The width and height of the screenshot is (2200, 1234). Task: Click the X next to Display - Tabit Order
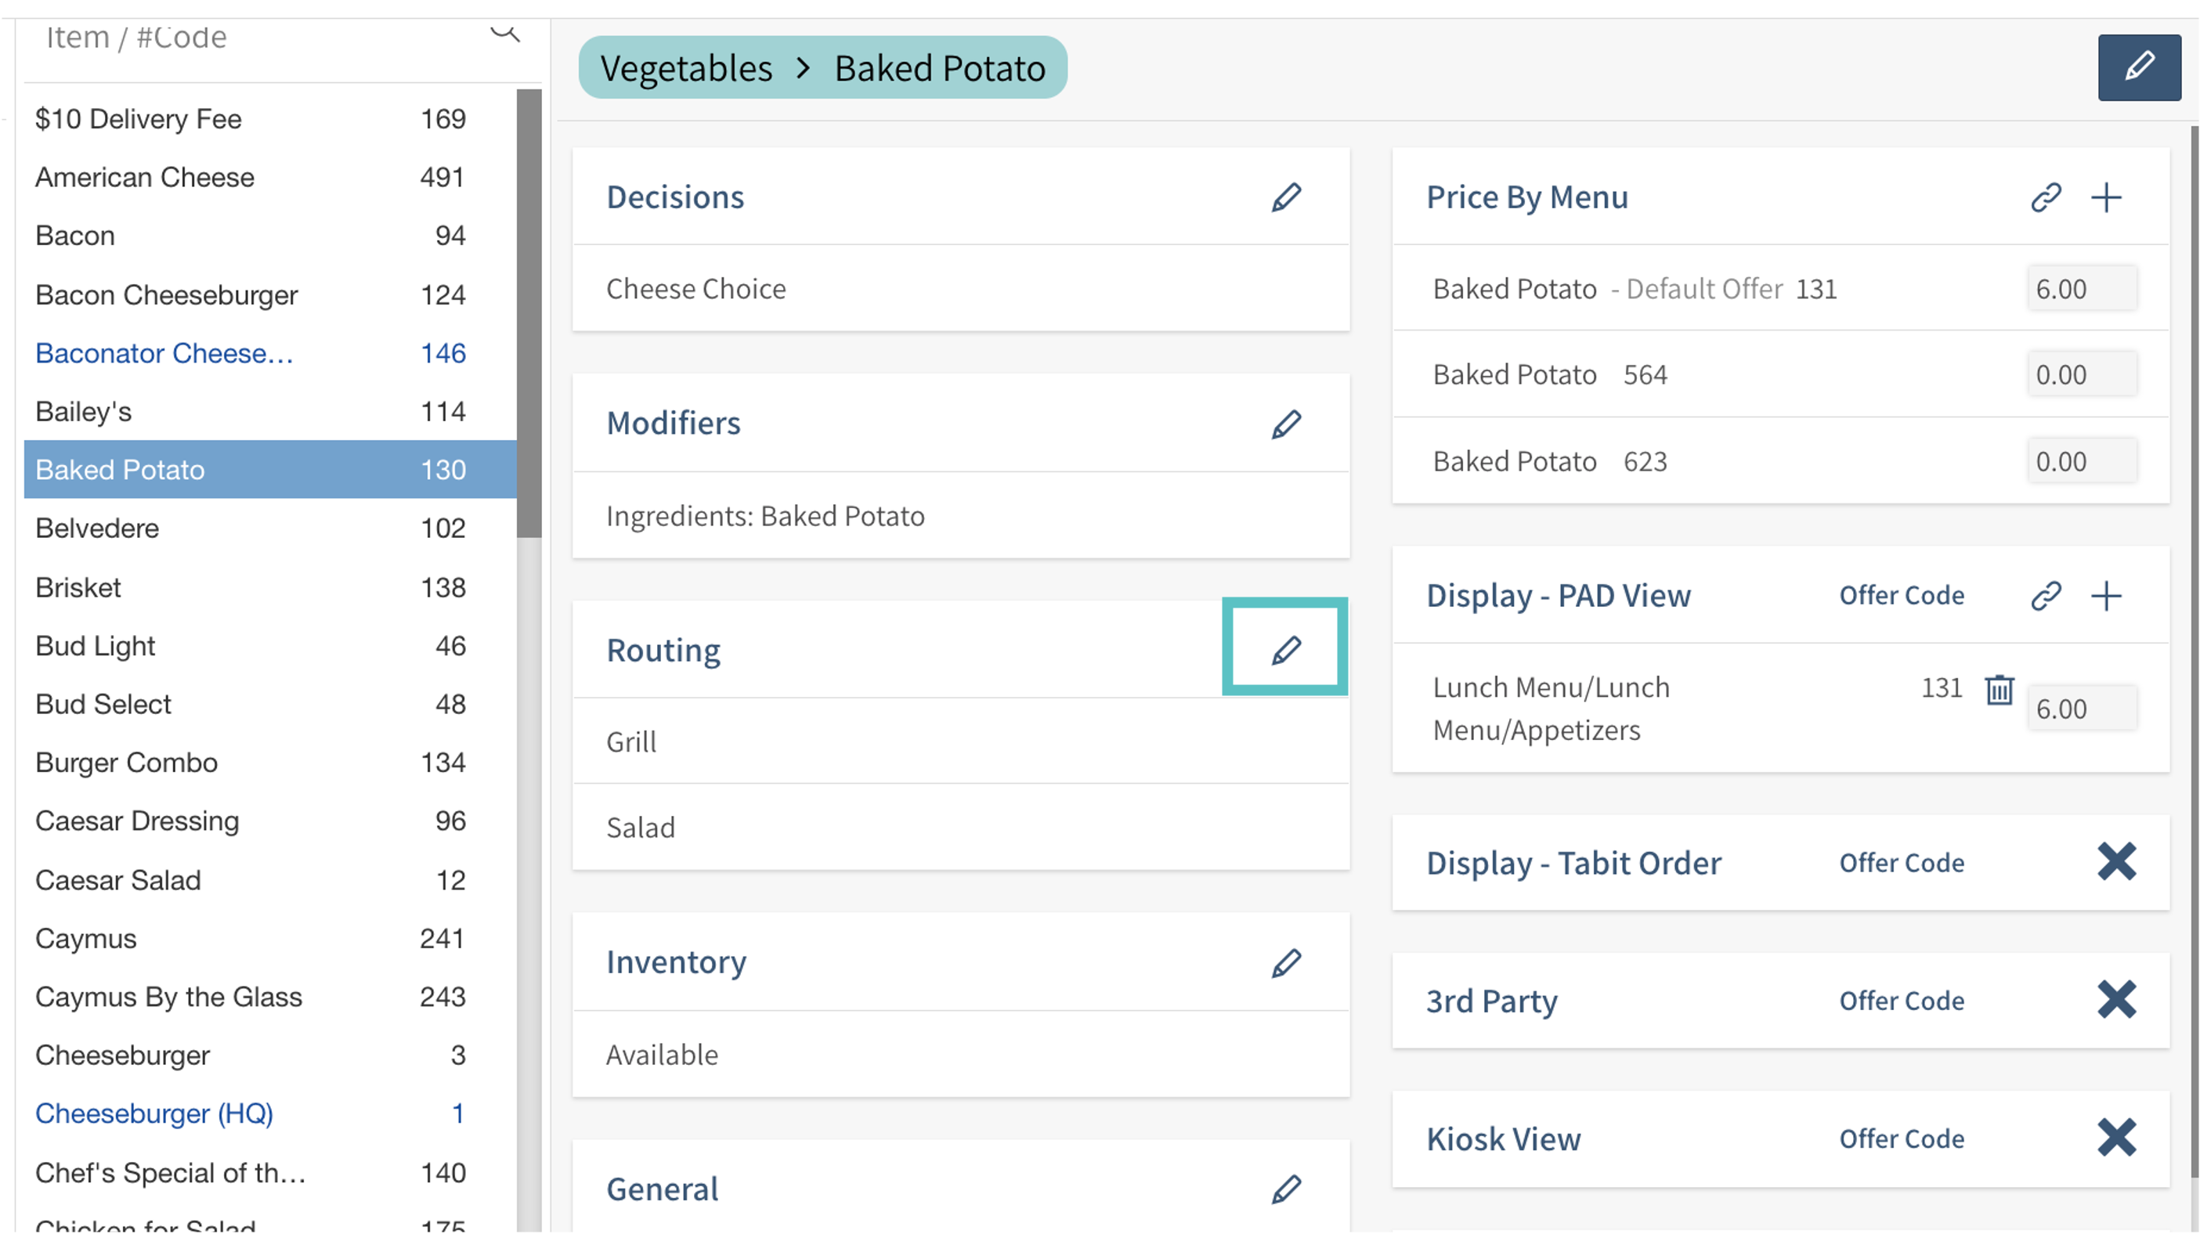(x=2116, y=861)
